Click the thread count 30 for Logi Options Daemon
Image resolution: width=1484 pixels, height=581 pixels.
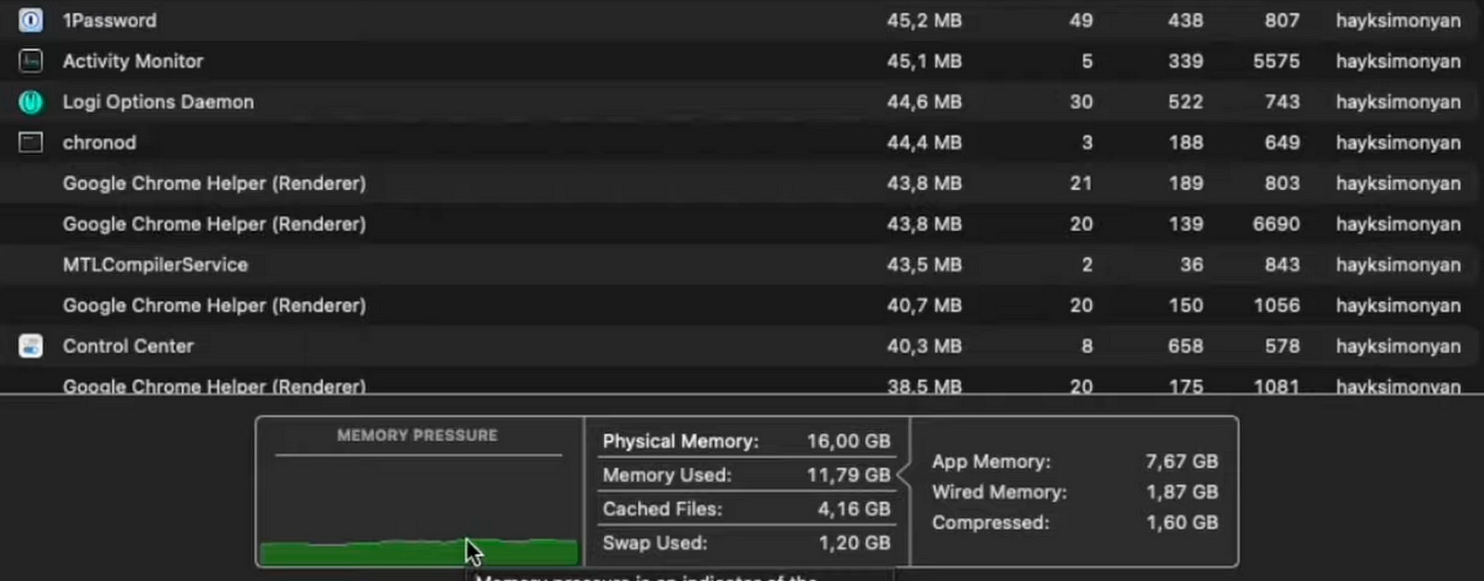pos(1081,102)
